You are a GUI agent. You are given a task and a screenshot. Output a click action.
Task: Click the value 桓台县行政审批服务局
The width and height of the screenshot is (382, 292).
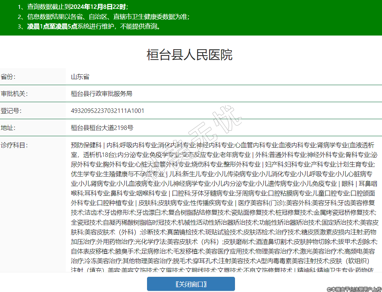tap(102, 94)
